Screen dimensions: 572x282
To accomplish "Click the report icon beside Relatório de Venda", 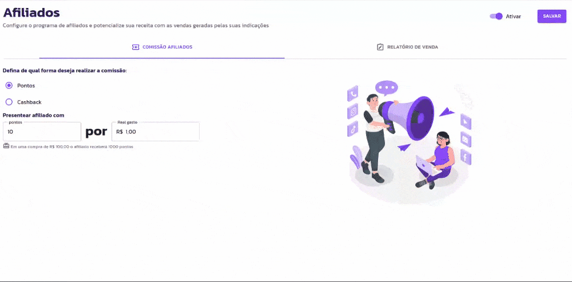I will pos(380,47).
